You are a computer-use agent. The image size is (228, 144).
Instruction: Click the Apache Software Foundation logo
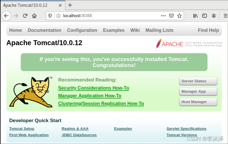189,44
